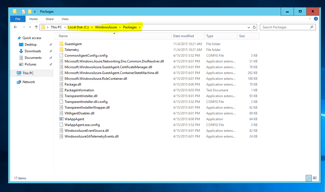Viewport: 325px width, 192px height.
Task: Select the GuestAgent folder icon
Action: click(61, 44)
